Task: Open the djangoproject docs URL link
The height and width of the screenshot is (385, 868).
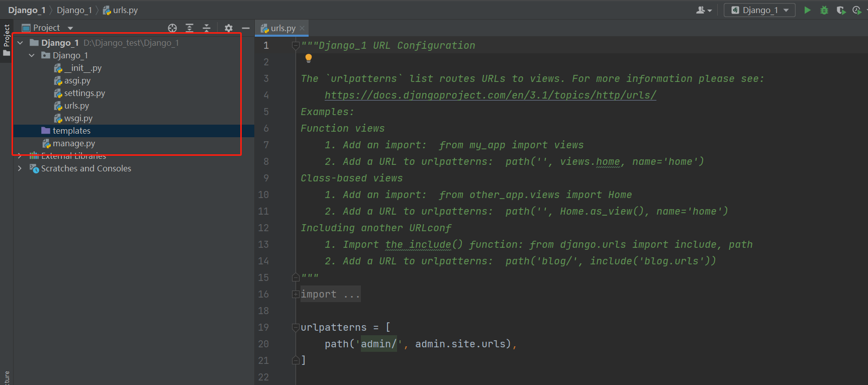Action: 491,95
